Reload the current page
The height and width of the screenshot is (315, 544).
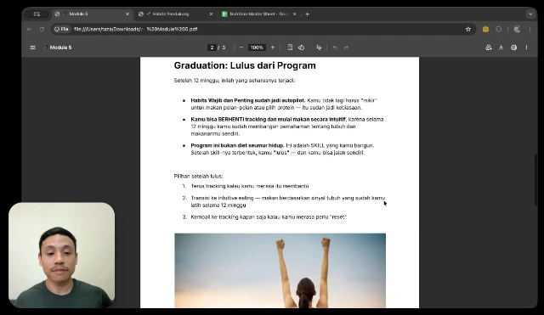[x=42, y=29]
